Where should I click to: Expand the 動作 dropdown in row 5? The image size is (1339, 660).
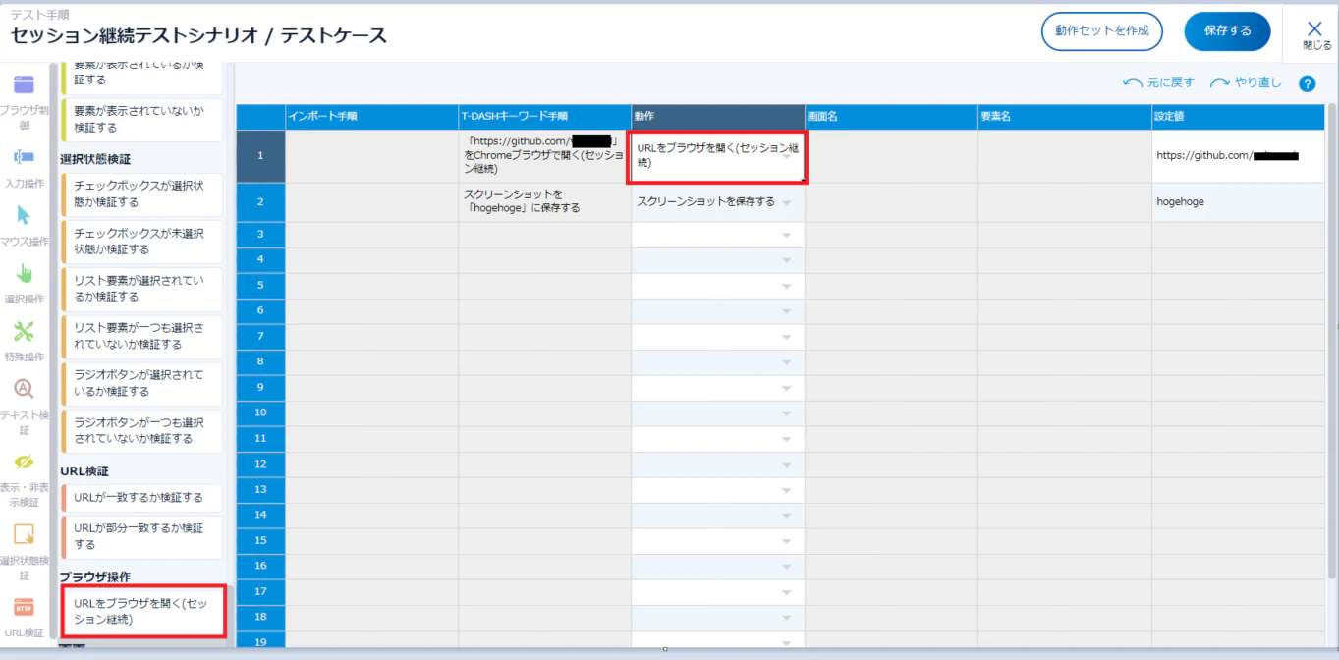787,286
